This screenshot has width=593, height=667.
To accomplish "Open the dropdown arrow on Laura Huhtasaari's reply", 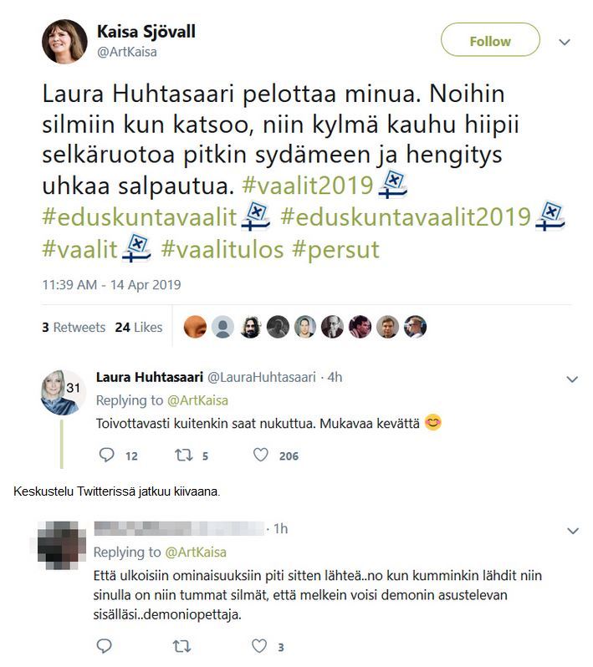I will [x=573, y=379].
